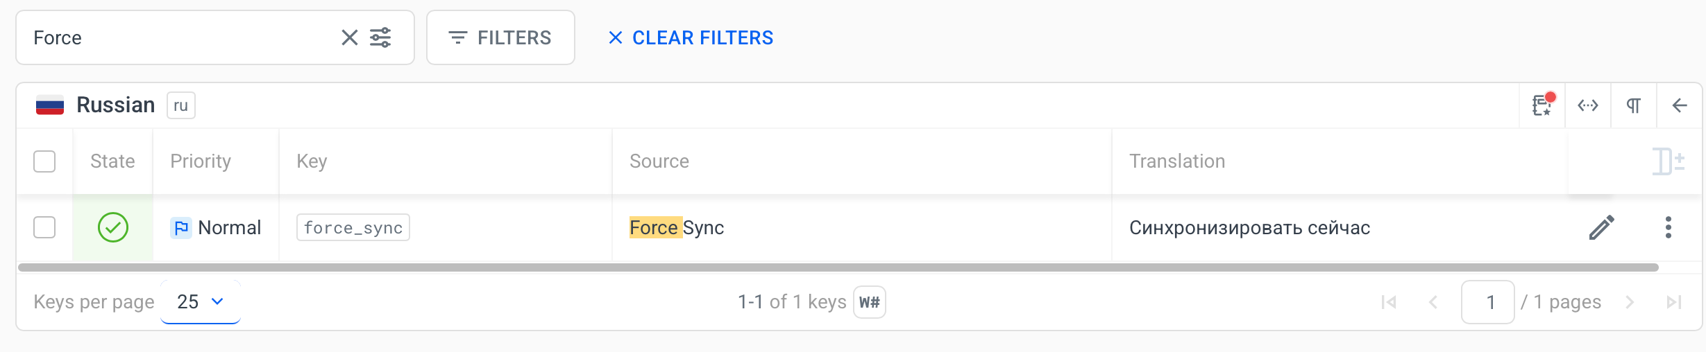Click CLEAR FILTERS link
The height and width of the screenshot is (352, 1706).
[x=691, y=37]
